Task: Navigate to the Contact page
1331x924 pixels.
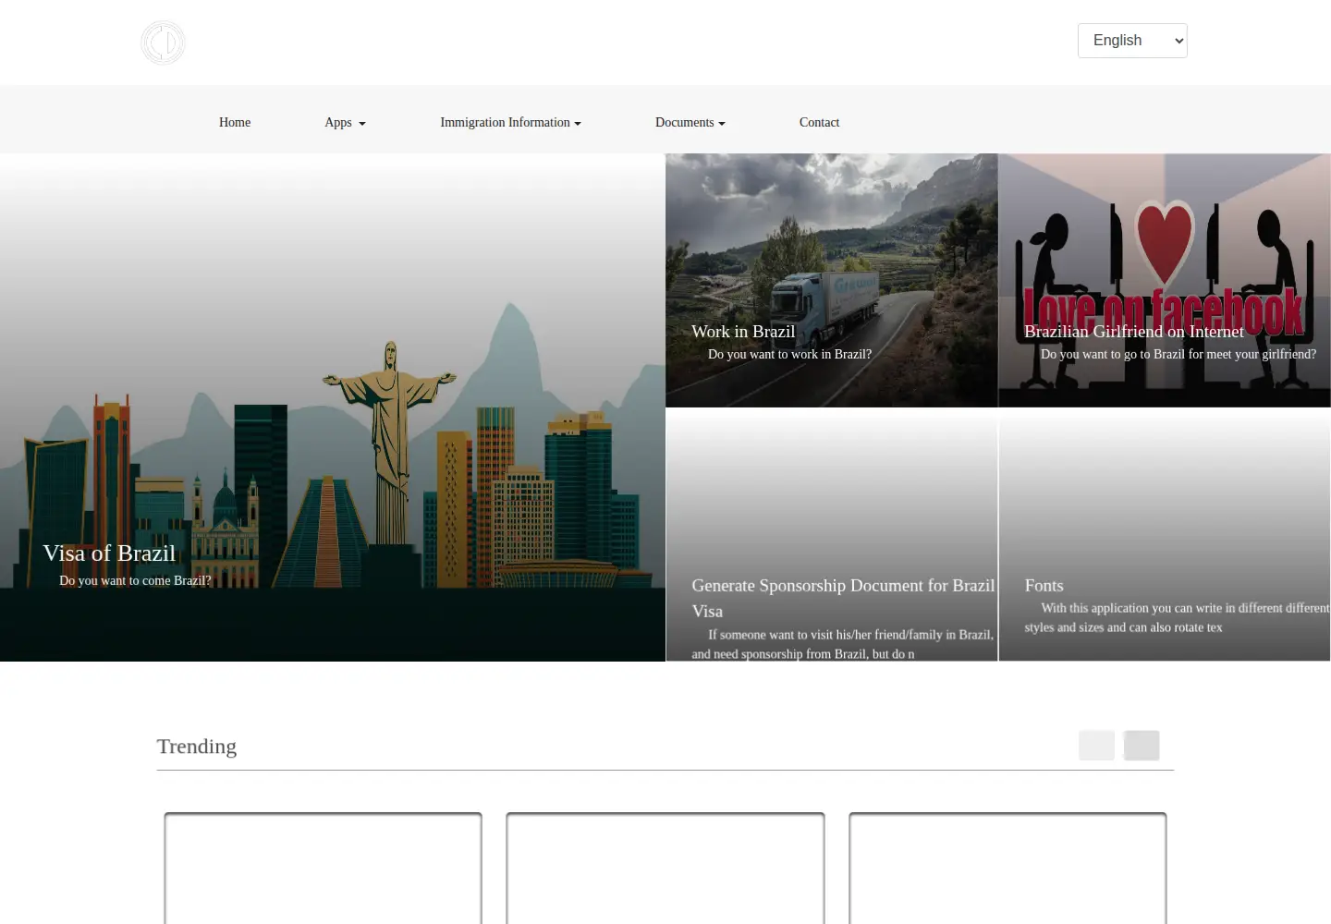Action: pos(819,122)
